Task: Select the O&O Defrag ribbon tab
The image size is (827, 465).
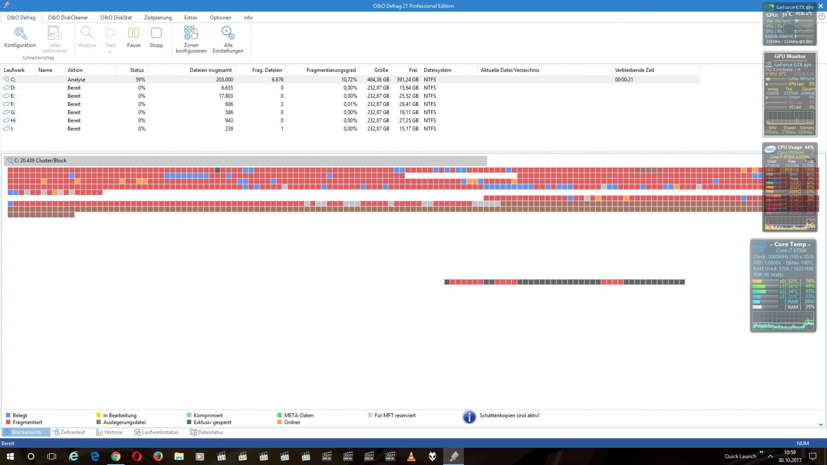Action: pyautogui.click(x=21, y=18)
